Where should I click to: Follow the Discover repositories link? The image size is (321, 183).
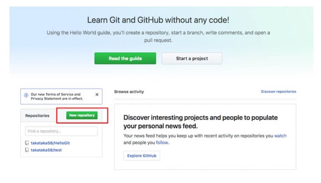coord(278,92)
